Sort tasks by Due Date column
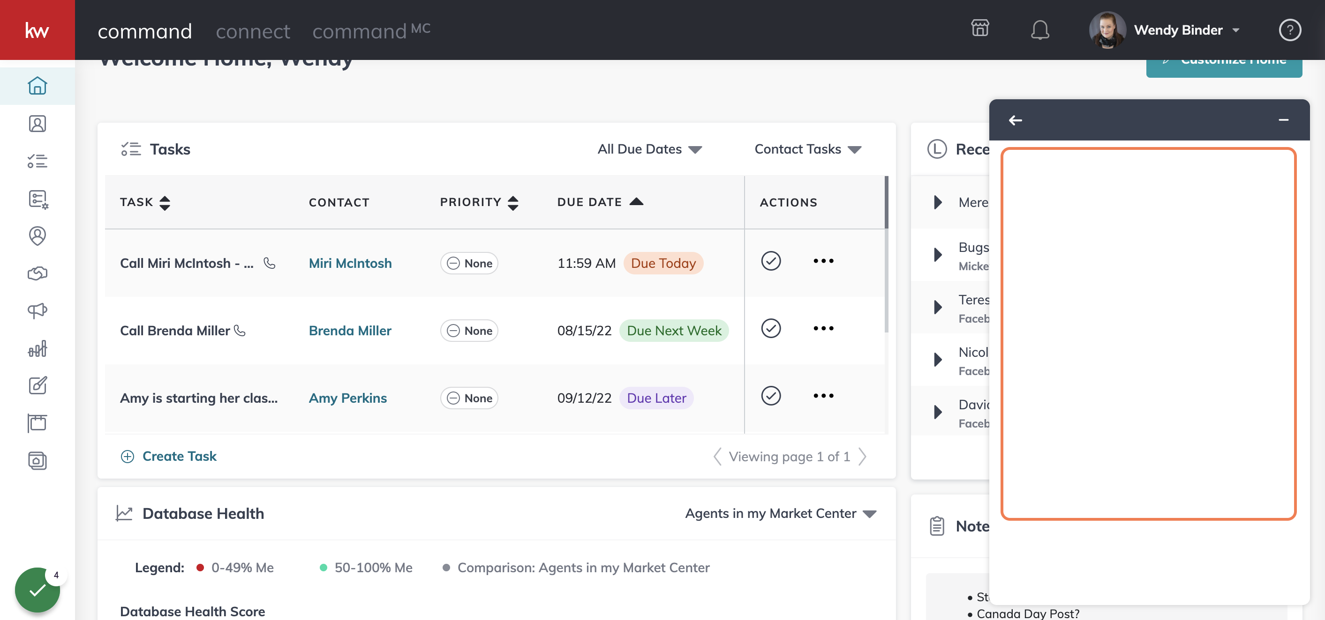Screen dimensions: 1325x620 tap(600, 202)
